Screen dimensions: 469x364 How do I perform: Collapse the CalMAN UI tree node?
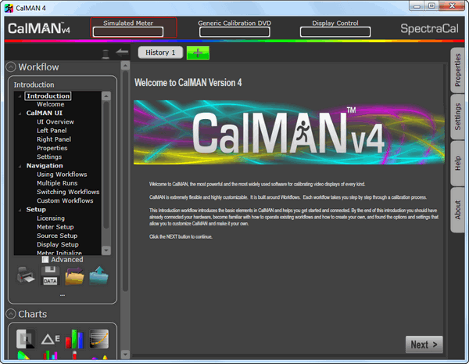pos(18,113)
